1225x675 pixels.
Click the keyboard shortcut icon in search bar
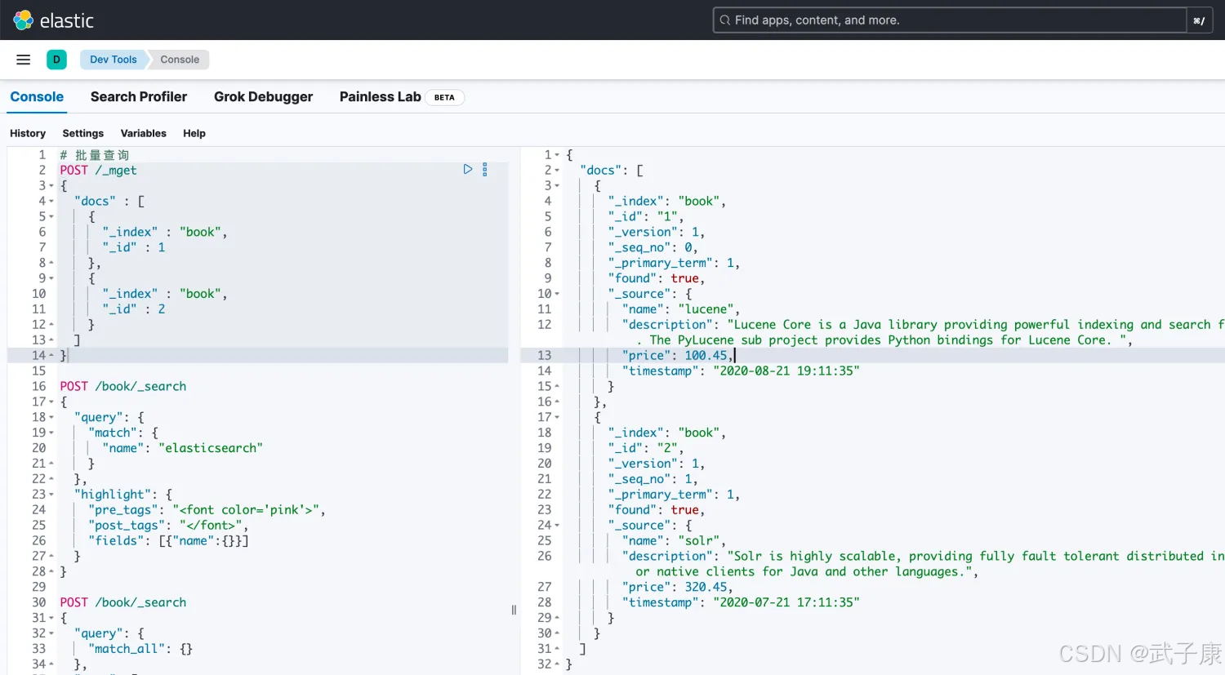point(1198,20)
